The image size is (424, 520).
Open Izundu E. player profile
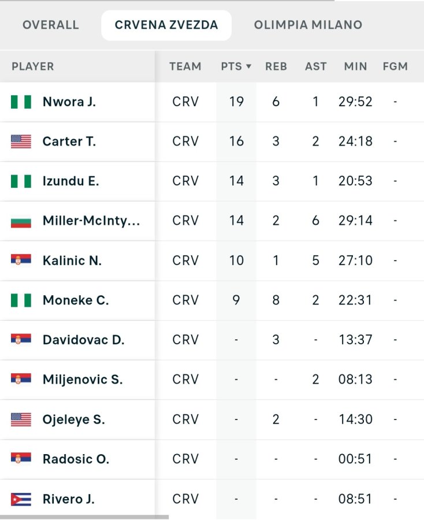pos(70,181)
